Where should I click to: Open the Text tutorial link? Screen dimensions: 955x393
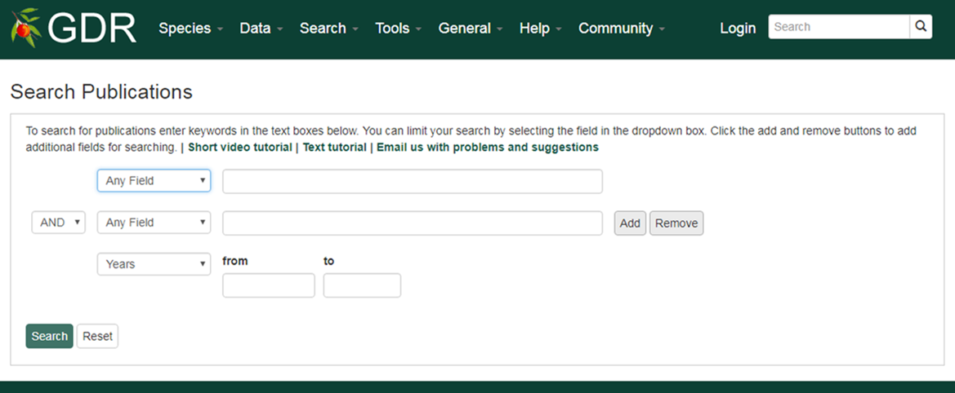pos(334,147)
